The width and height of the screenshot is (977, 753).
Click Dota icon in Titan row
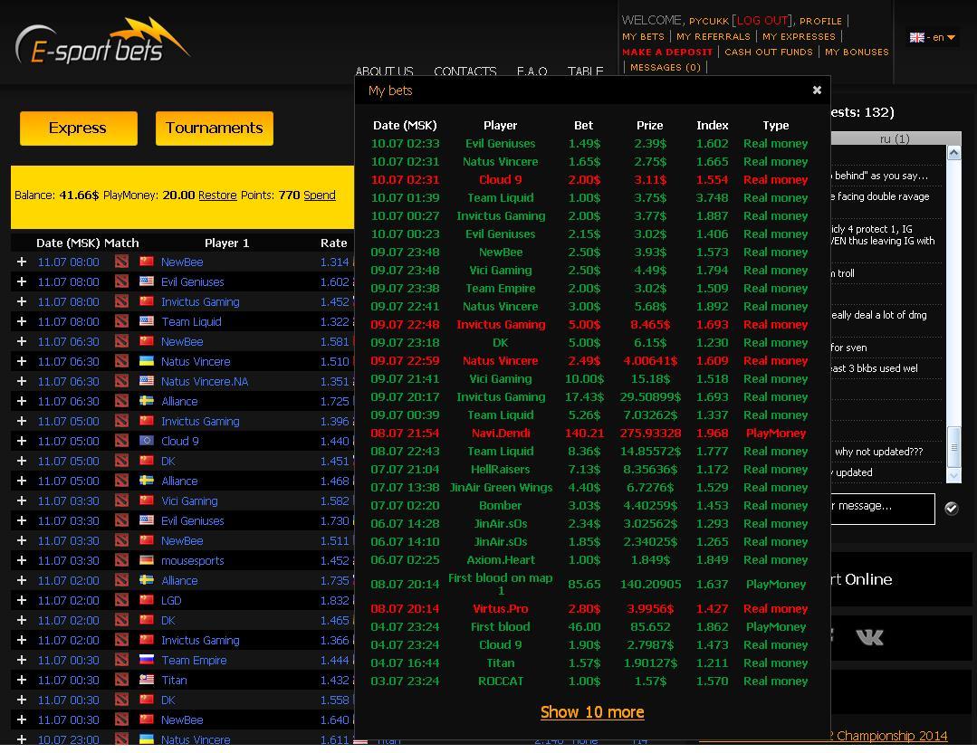(x=121, y=680)
